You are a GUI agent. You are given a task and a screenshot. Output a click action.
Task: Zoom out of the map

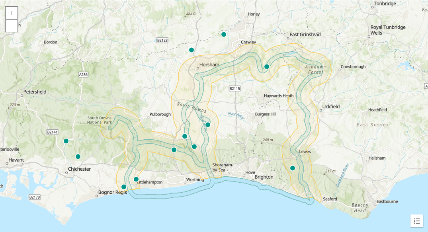click(12, 26)
